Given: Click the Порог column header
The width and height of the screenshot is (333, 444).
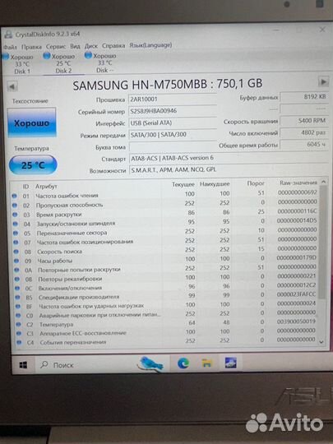Looking at the screenshot, I should 256,183.
